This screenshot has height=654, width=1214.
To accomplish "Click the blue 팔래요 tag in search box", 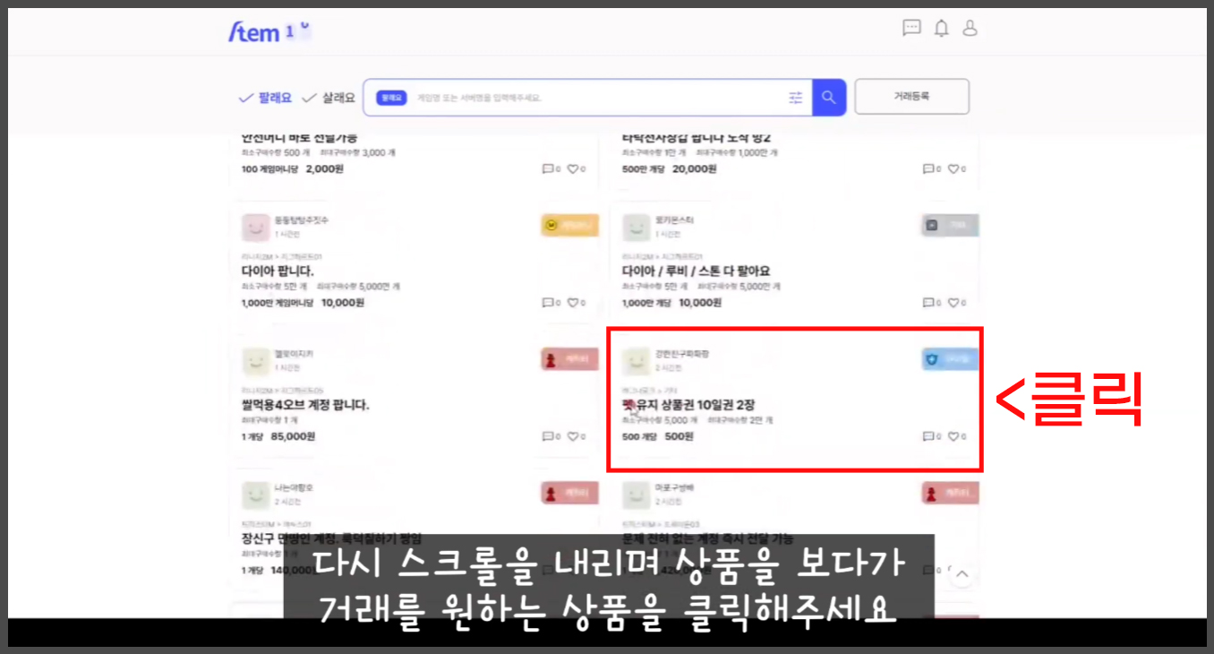I will click(391, 98).
